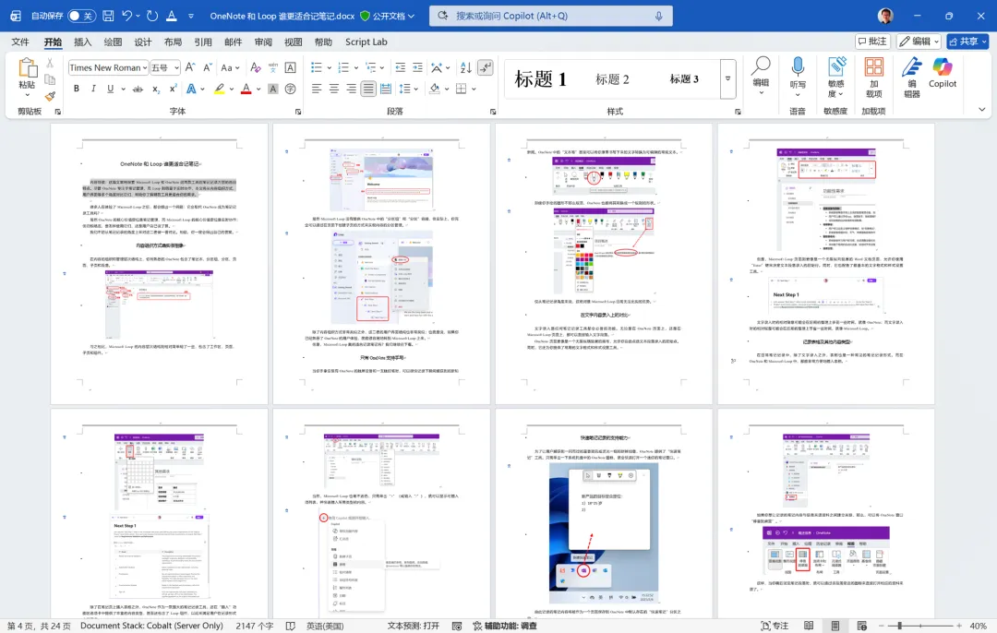Click the Cut scissors icon
The width and height of the screenshot is (997, 633).
click(x=50, y=64)
